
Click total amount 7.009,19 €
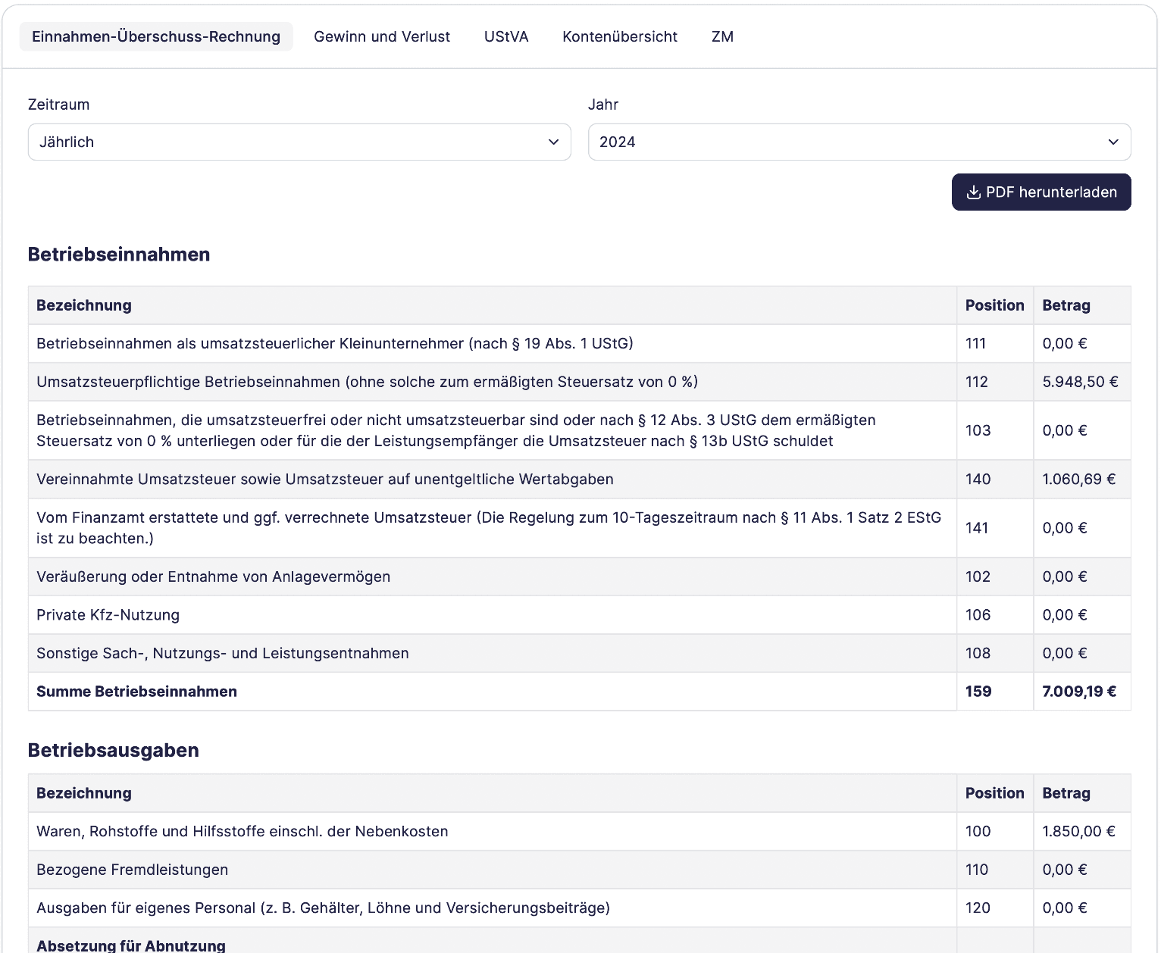point(1079,692)
